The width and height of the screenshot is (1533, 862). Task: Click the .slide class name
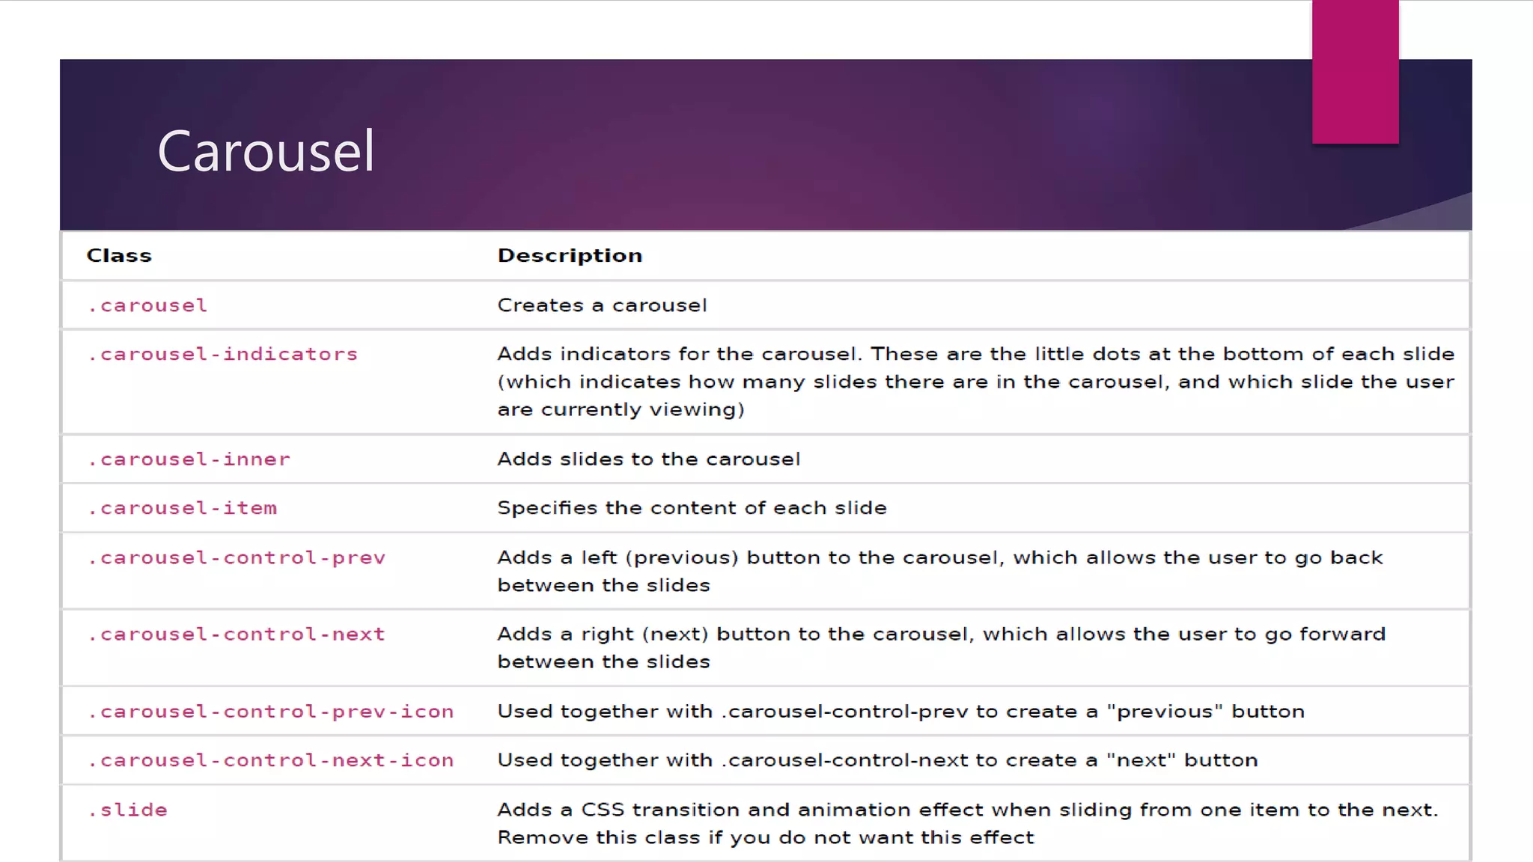coord(128,810)
